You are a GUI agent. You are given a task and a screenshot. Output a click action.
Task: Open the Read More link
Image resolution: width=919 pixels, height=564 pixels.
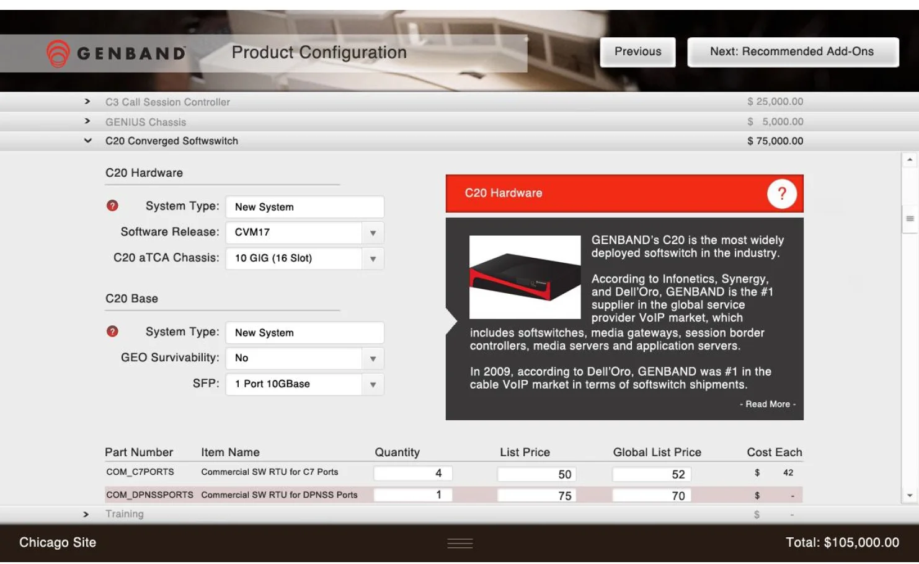(x=768, y=404)
